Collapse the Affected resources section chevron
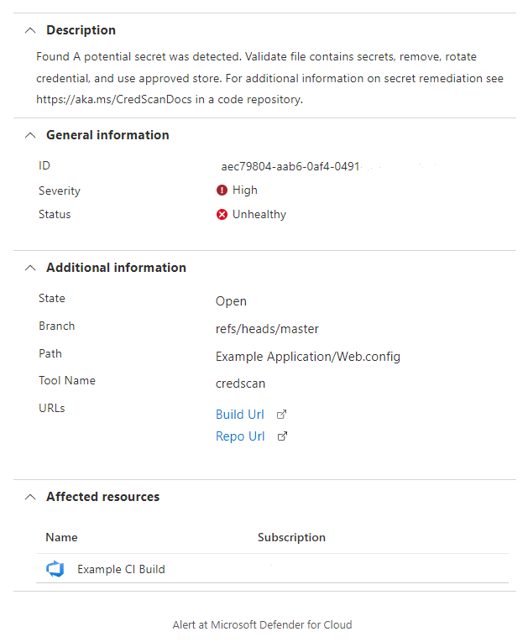Viewport: 528px width, 642px height. click(x=30, y=497)
